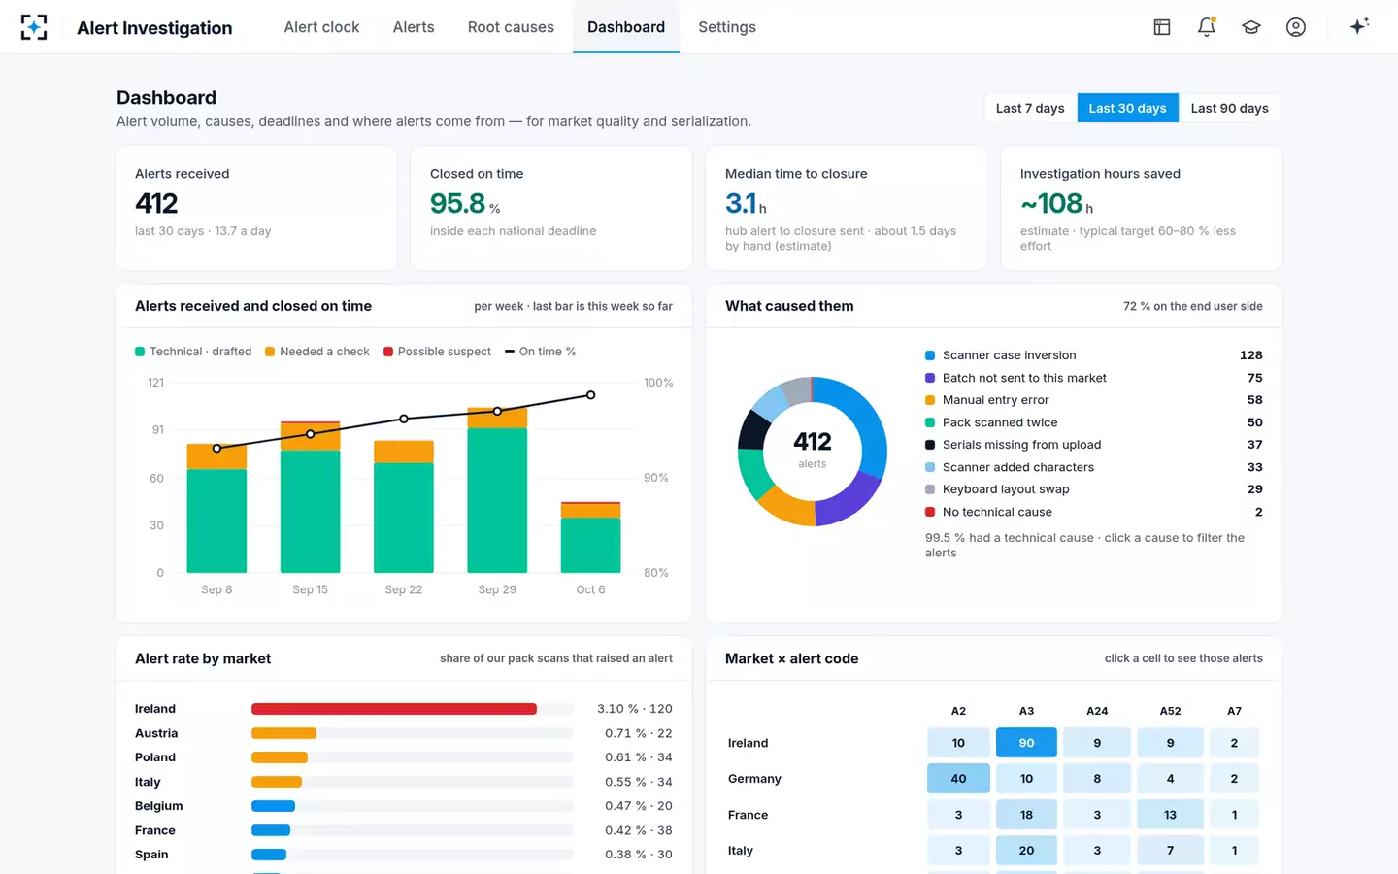
Task: Open the graduation cap learning icon
Action: [1251, 27]
